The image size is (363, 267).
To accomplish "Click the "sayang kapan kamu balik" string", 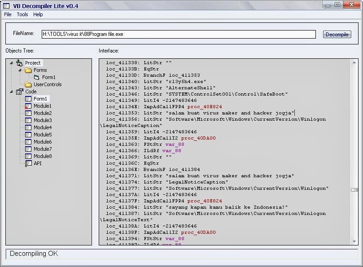I will click(x=227, y=207).
